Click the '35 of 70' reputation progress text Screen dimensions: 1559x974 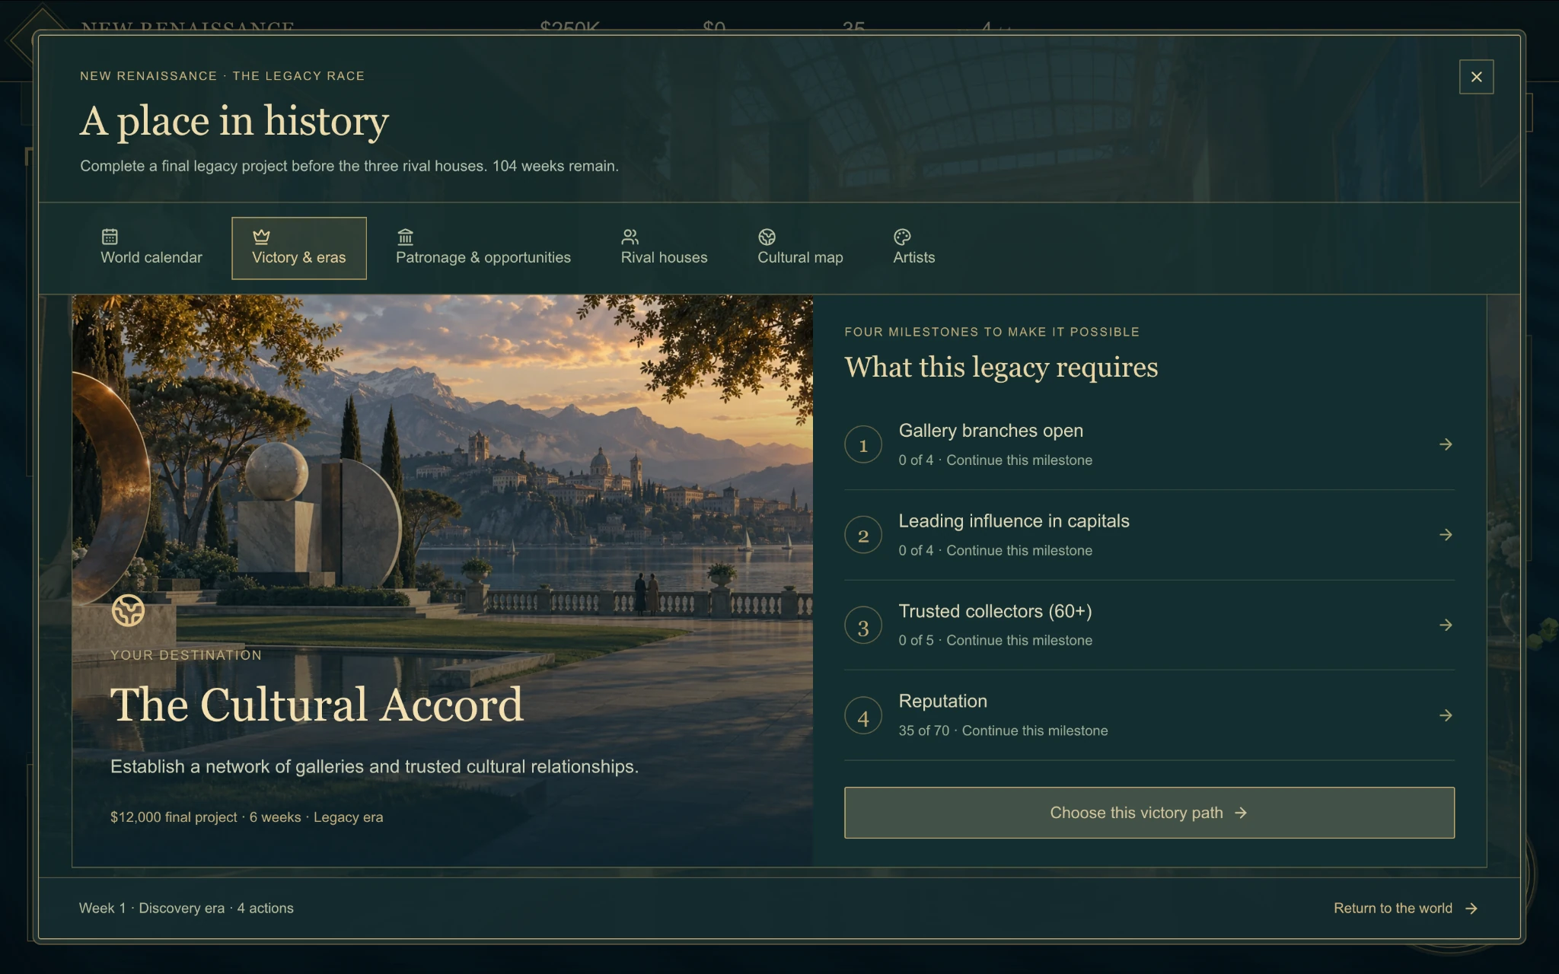pos(923,730)
